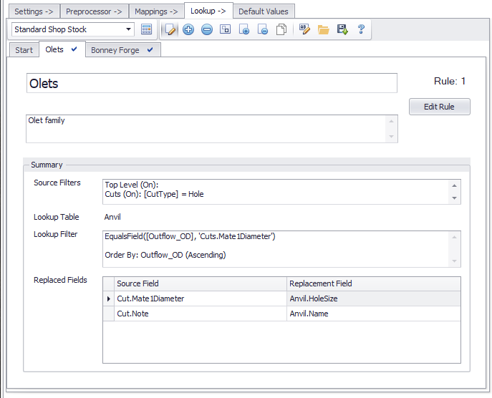Viewport: 492px width, 398px height.
Task: Open the Bonney Forge rule tab
Action: [x=122, y=50]
